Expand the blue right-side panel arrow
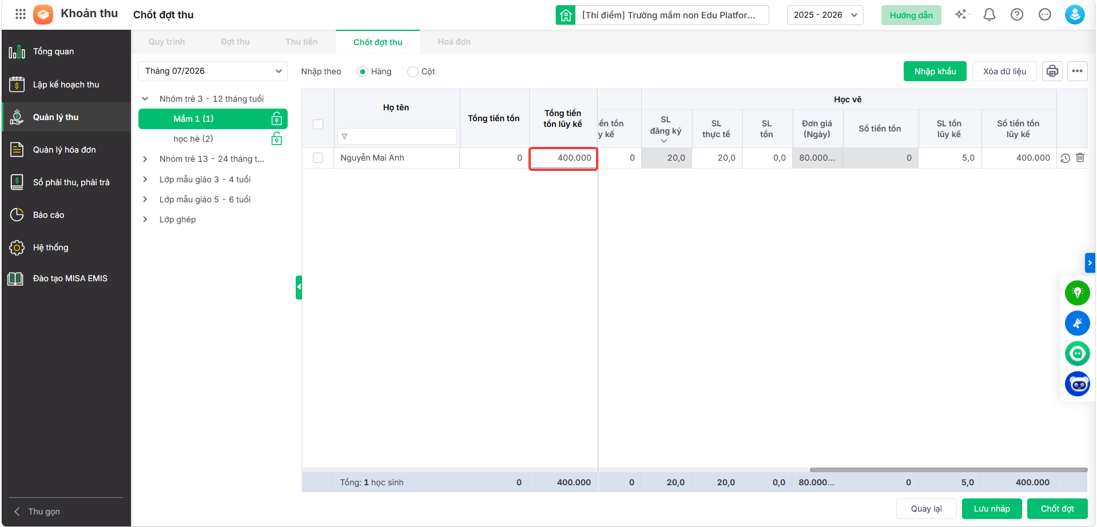Image resolution: width=1097 pixels, height=527 pixels. point(1090,263)
